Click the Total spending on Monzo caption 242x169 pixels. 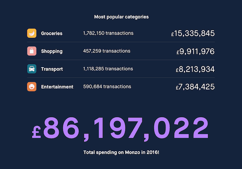point(121,152)
